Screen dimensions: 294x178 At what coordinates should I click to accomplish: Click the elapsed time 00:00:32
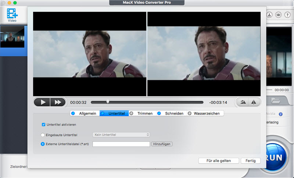[x=78, y=102]
